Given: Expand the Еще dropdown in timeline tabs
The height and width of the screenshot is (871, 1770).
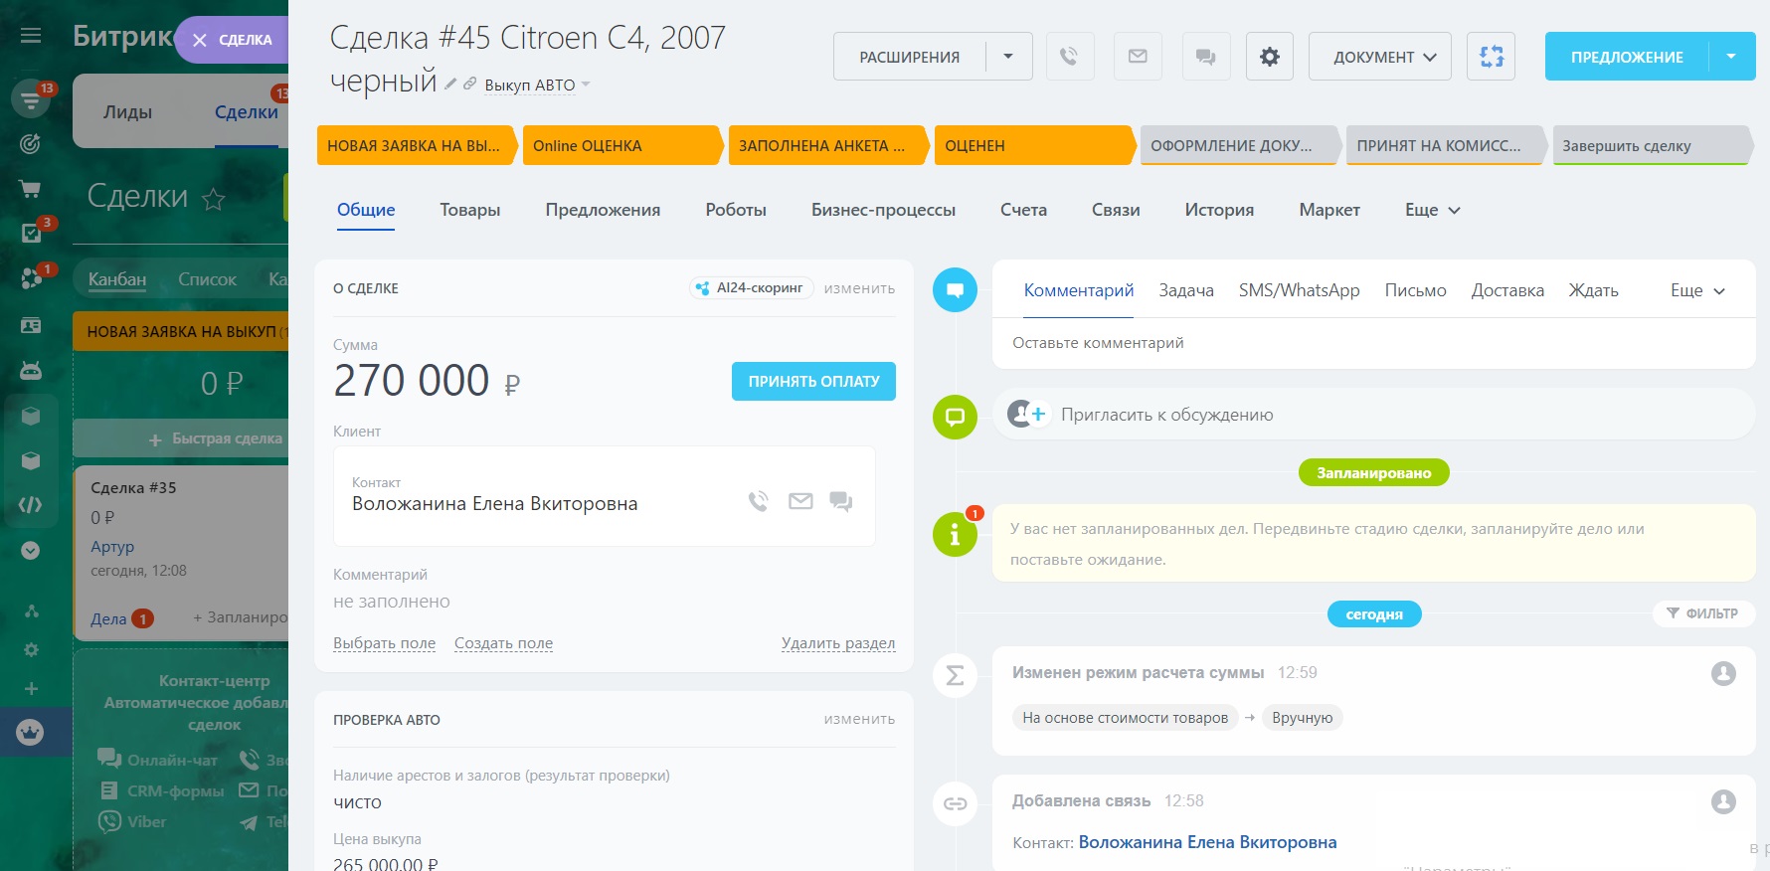Looking at the screenshot, I should tap(1697, 290).
